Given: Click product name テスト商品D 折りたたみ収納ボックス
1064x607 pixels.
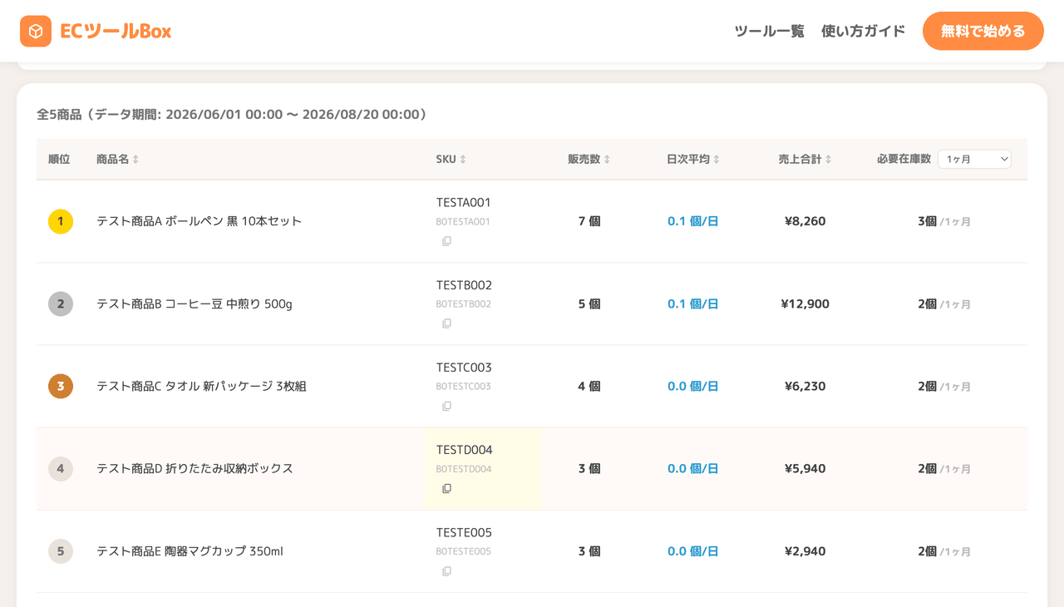Looking at the screenshot, I should [195, 468].
